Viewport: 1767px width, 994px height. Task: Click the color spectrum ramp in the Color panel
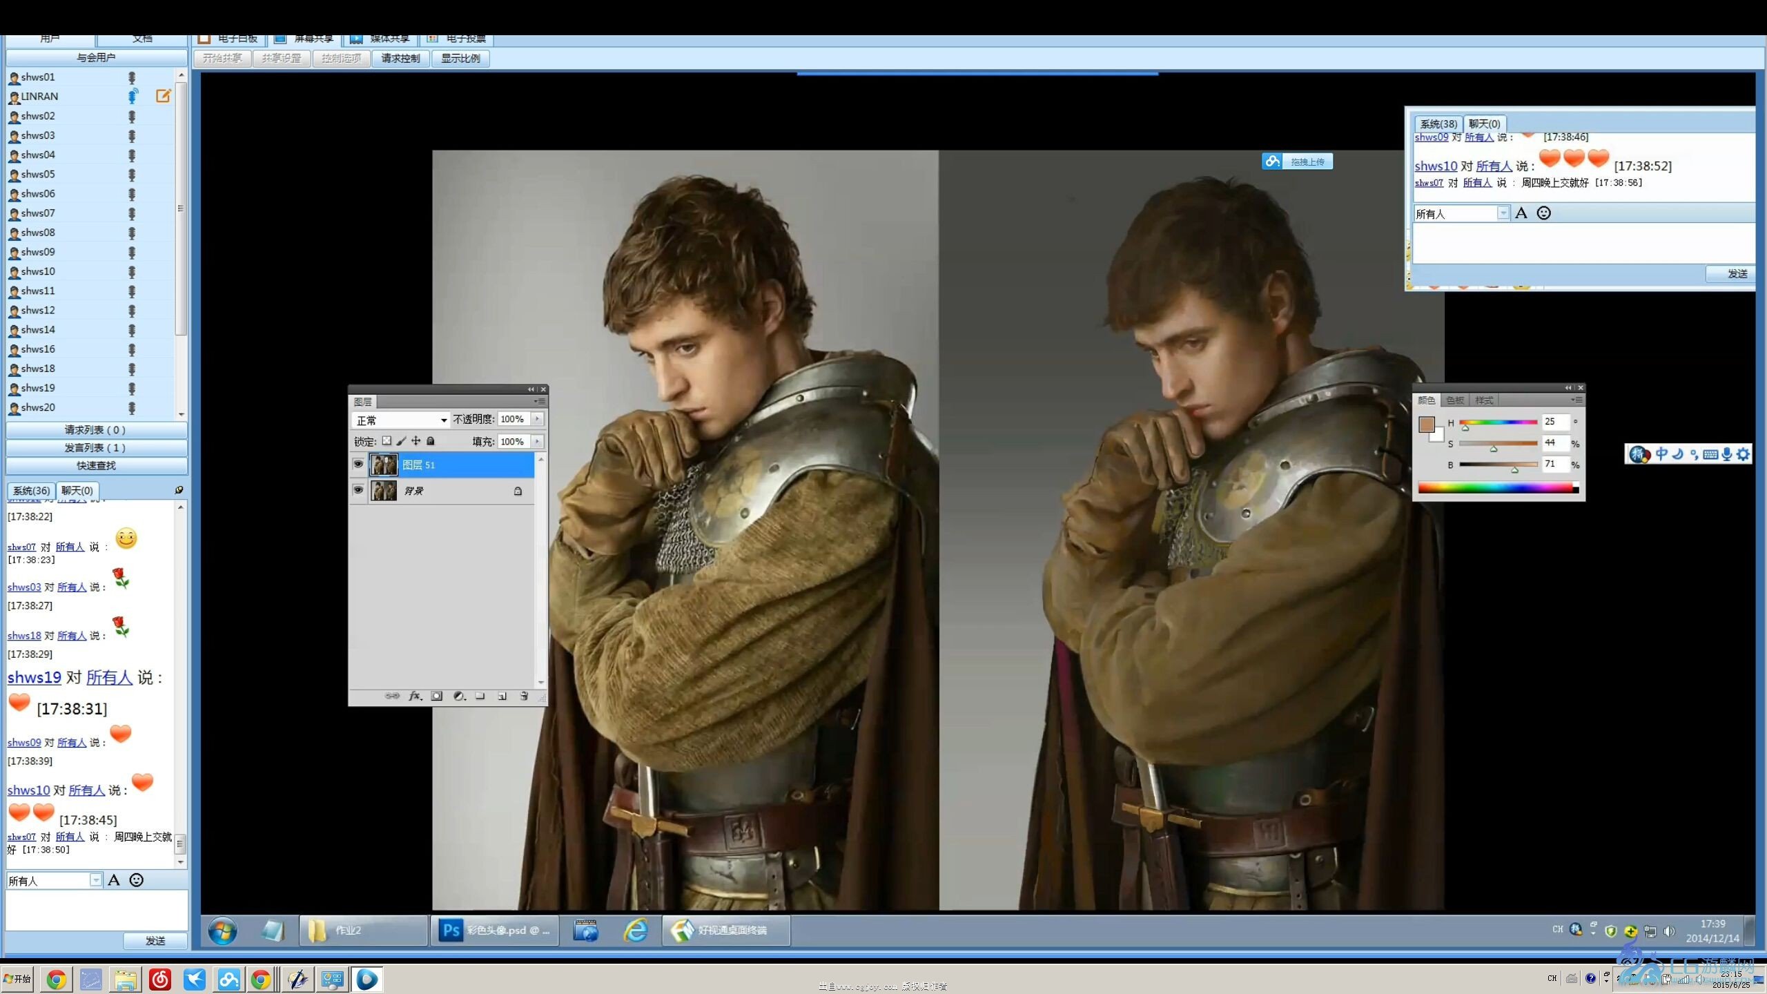(1498, 488)
